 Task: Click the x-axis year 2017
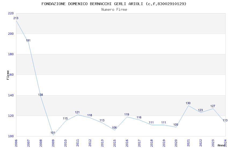pos(139,143)
